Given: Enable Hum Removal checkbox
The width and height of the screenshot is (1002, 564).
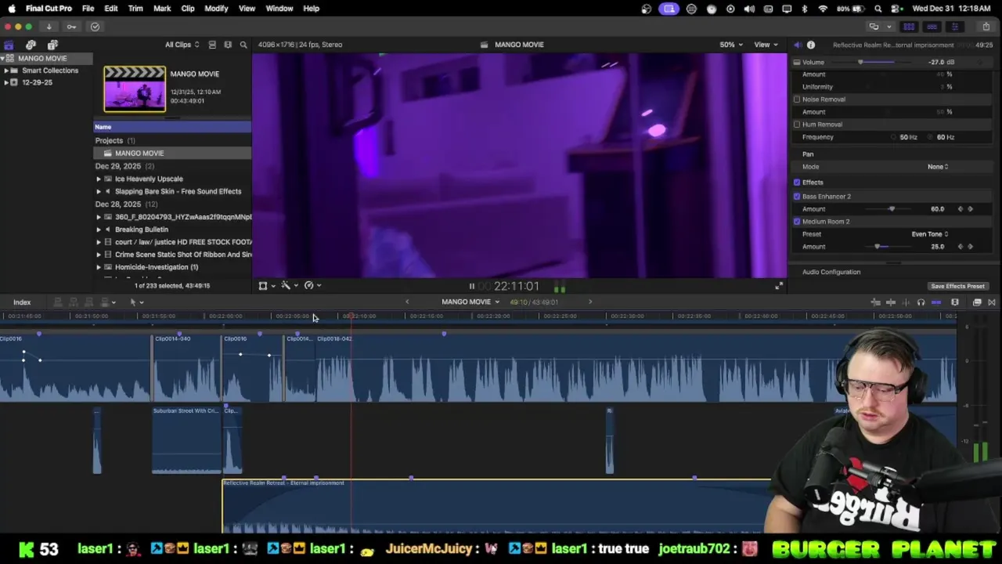Looking at the screenshot, I should click(x=797, y=125).
